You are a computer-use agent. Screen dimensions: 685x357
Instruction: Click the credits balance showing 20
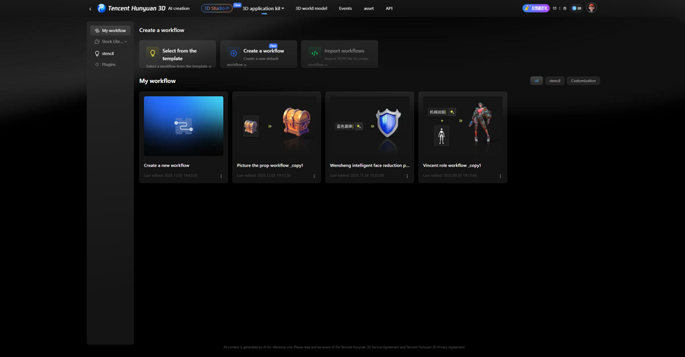point(577,8)
